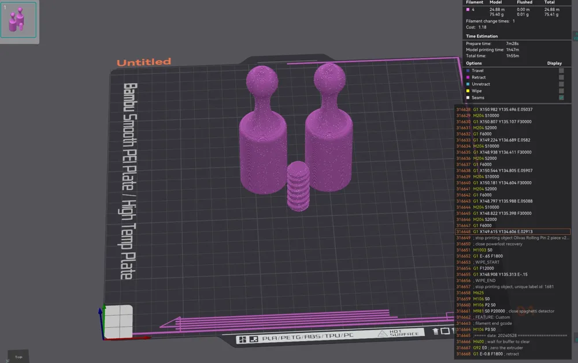The image size is (578, 363).
Task: Click the Untitled plate name label
Action: pos(144,62)
